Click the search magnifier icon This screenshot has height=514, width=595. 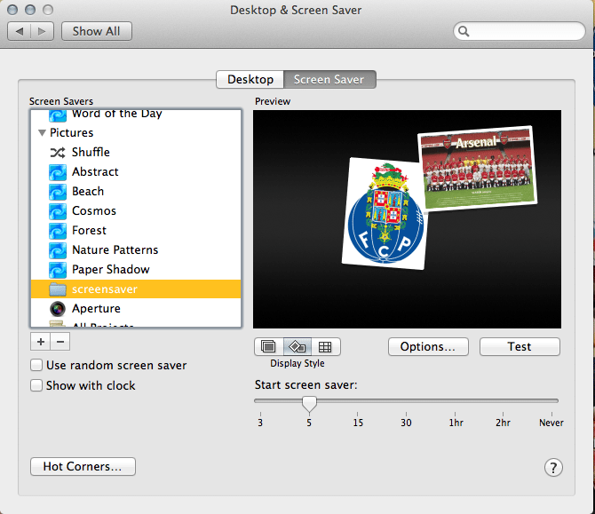click(464, 31)
